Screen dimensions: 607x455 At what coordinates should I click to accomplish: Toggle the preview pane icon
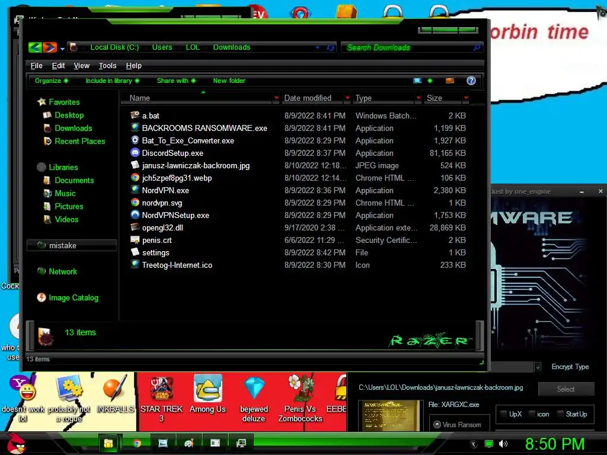tap(450, 81)
